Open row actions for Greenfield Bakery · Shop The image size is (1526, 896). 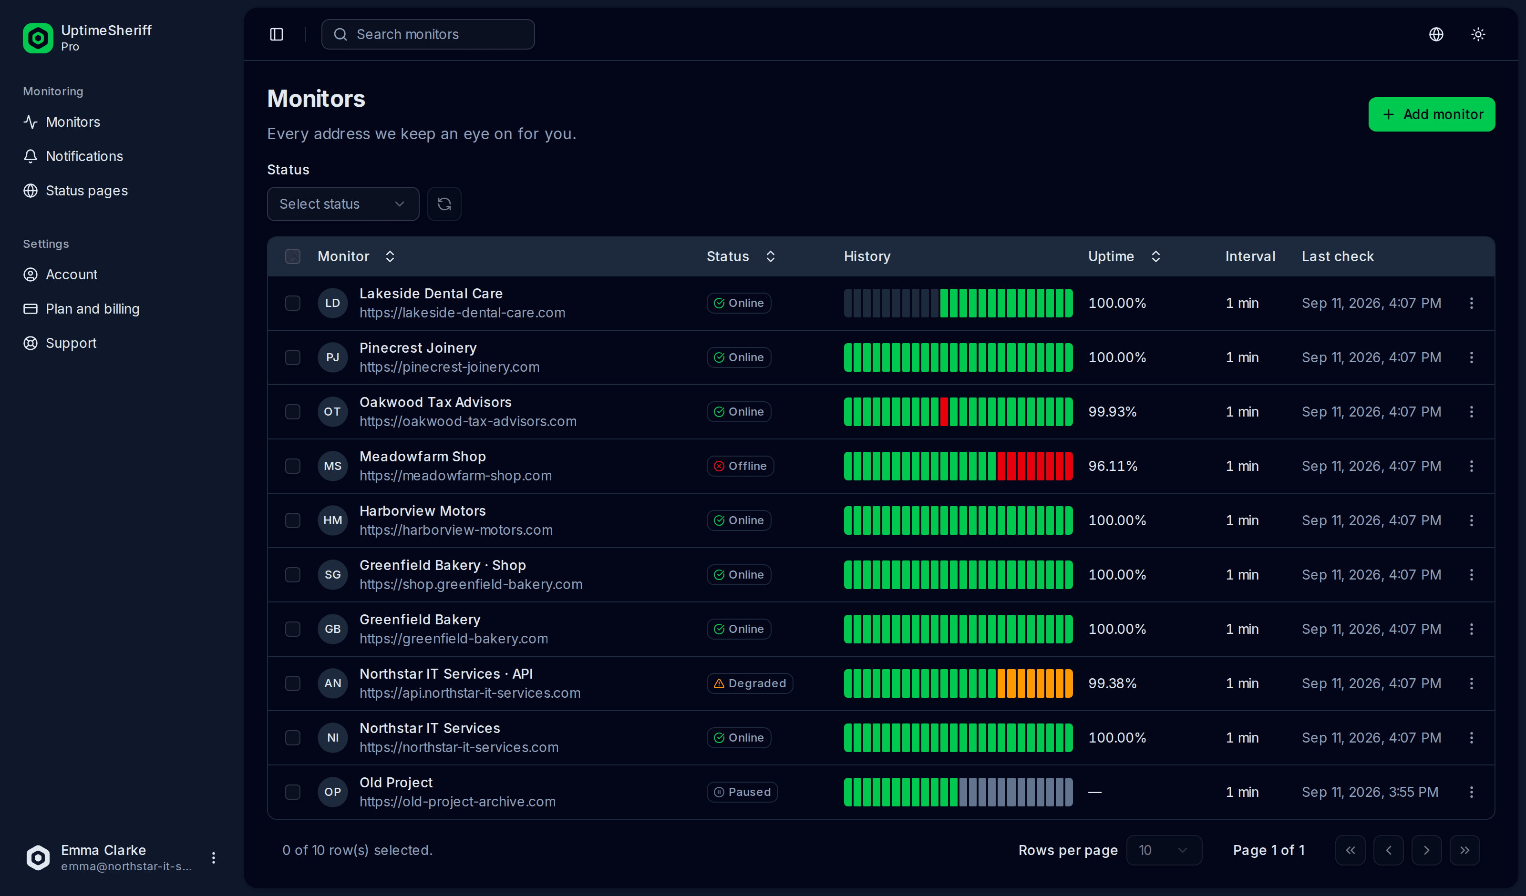[x=1472, y=574]
